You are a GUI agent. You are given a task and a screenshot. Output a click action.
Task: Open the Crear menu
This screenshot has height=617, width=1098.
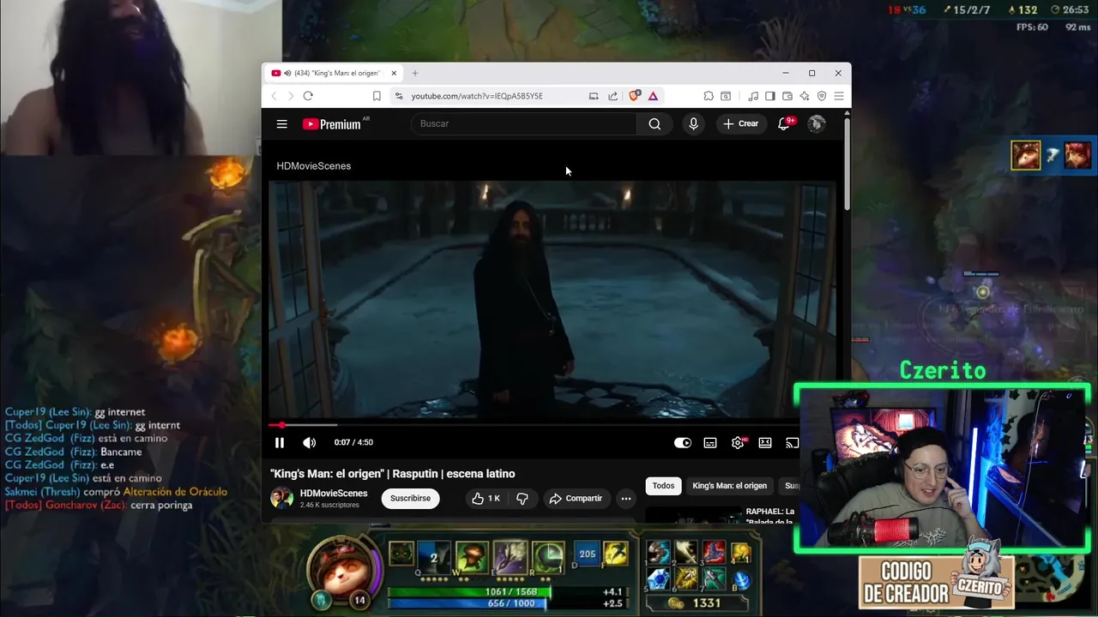(741, 123)
